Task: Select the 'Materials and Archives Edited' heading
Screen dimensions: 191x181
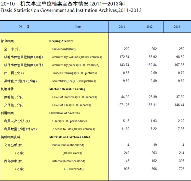Action: 69,137
